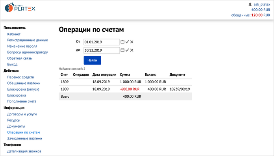Open the aak_platex user profile link
Screen dimensions: 274x156
pyautogui.click(x=262, y=4)
